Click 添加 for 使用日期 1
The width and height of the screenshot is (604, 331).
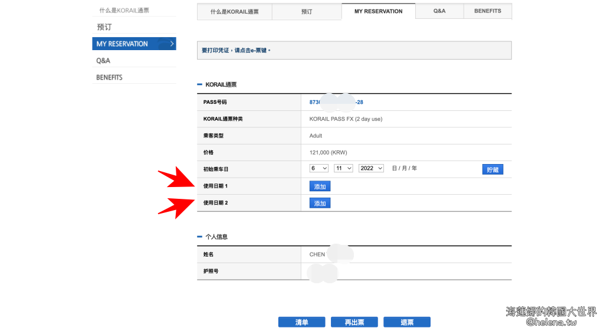click(320, 186)
